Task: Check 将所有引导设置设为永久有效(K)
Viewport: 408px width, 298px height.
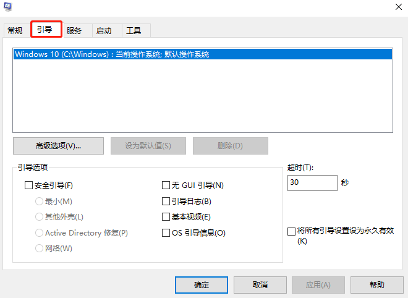Action: click(x=292, y=231)
